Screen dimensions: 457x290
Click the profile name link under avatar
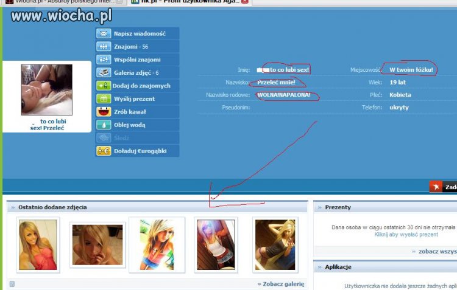[48, 125]
